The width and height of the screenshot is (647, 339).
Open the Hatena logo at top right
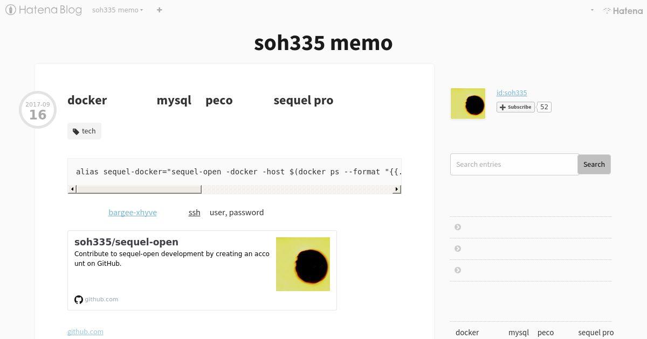point(623,10)
